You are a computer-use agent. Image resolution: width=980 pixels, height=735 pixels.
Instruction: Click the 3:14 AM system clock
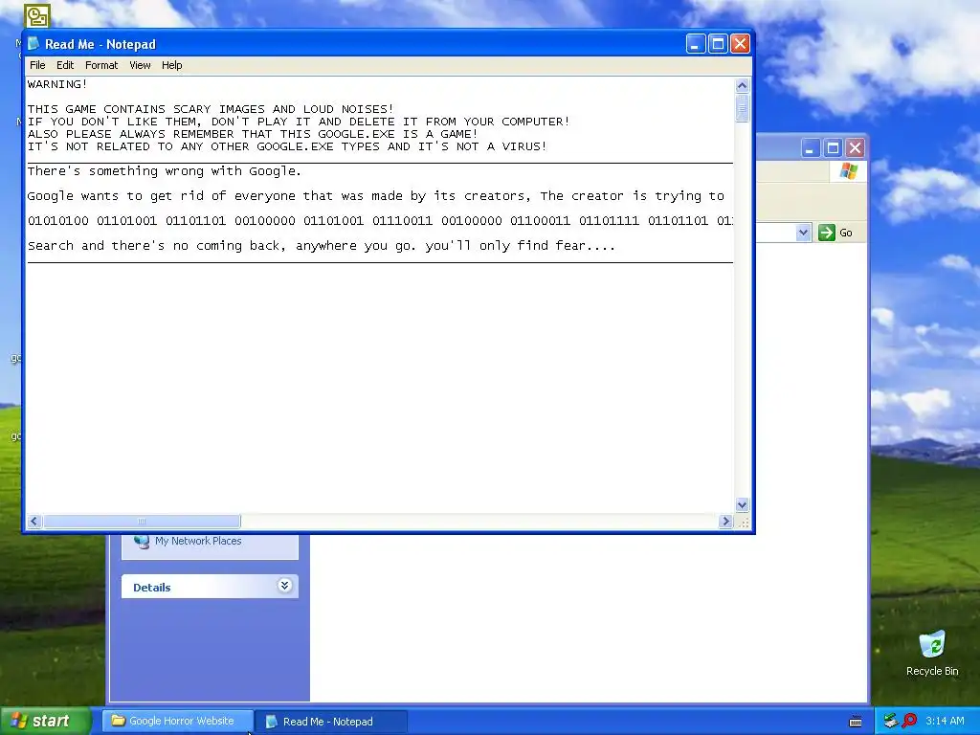click(x=945, y=722)
